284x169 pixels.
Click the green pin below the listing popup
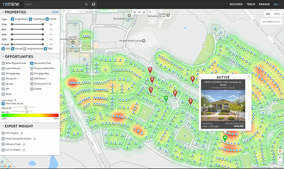tap(225, 138)
